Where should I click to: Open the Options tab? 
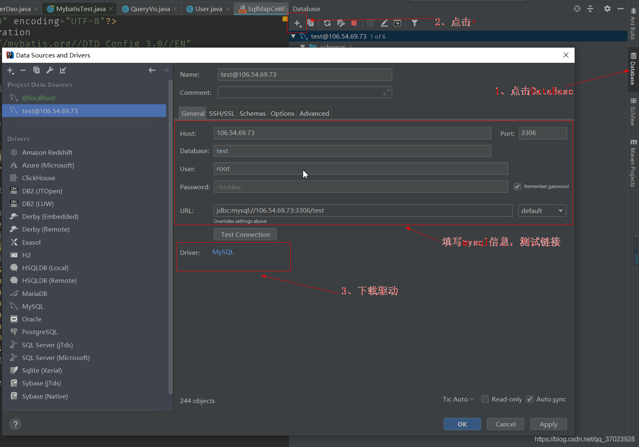(x=283, y=113)
